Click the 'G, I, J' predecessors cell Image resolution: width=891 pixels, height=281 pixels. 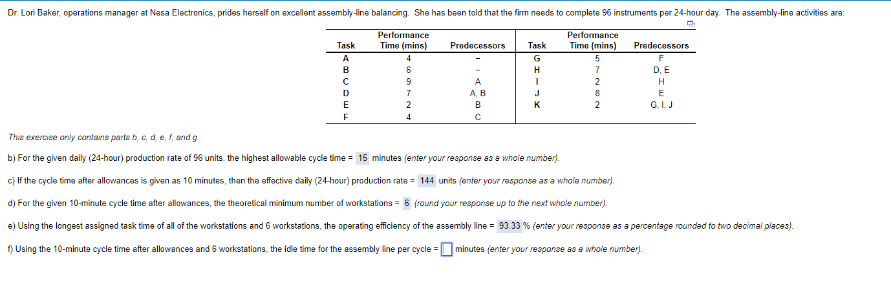(661, 105)
